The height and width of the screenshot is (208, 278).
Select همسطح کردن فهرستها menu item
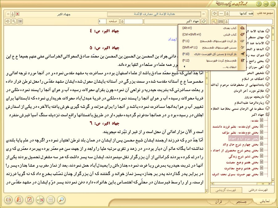pos(212,61)
